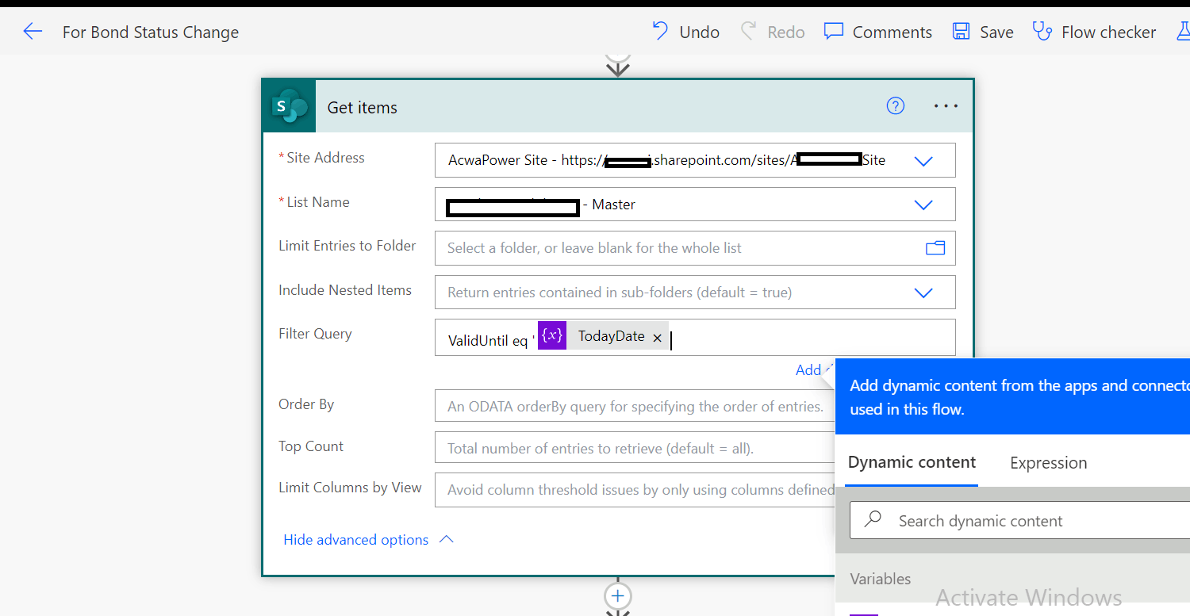Open the Get items ellipsis menu
Viewport: 1190px width, 616px height.
tap(946, 106)
